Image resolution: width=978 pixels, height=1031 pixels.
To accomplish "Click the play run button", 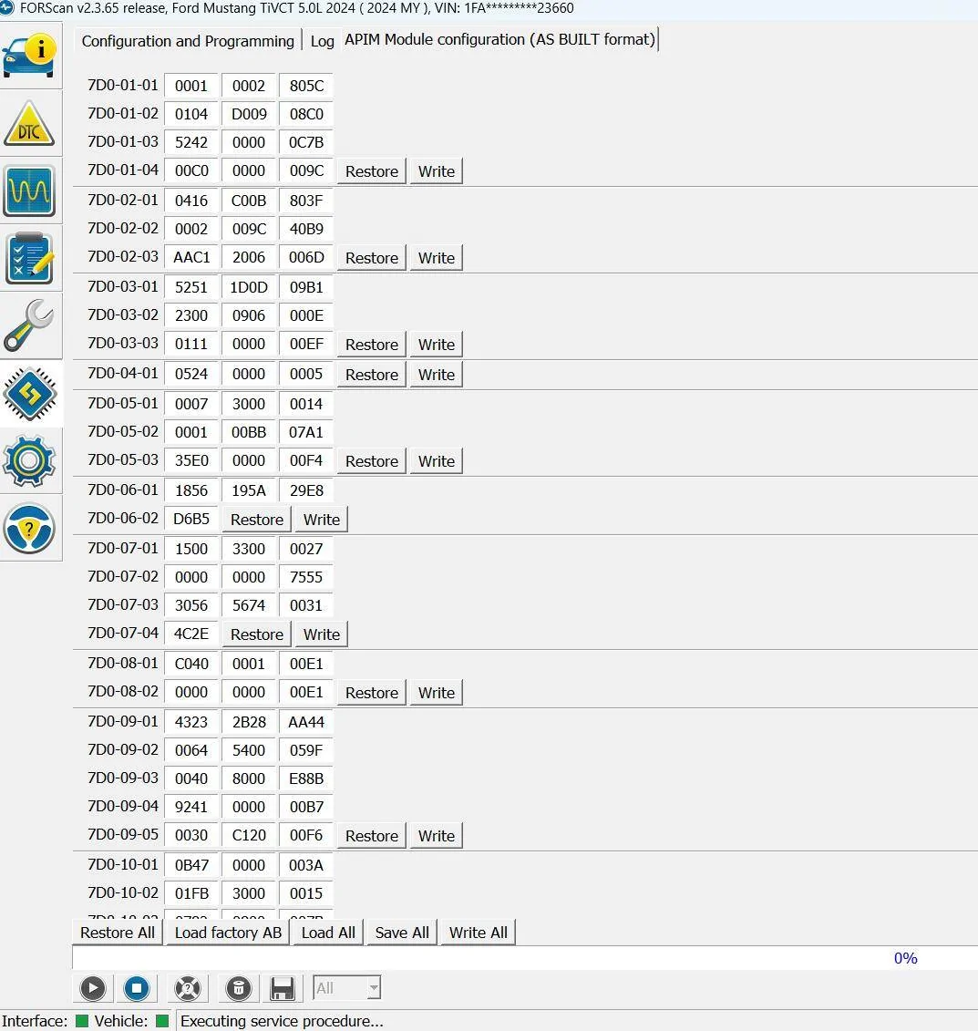I will pyautogui.click(x=93, y=987).
